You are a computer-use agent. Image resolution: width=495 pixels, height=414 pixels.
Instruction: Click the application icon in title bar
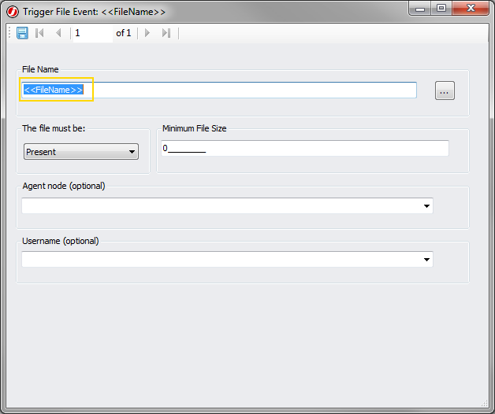13,12
